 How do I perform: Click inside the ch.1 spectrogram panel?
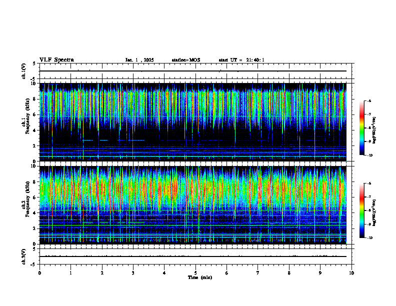193,122
